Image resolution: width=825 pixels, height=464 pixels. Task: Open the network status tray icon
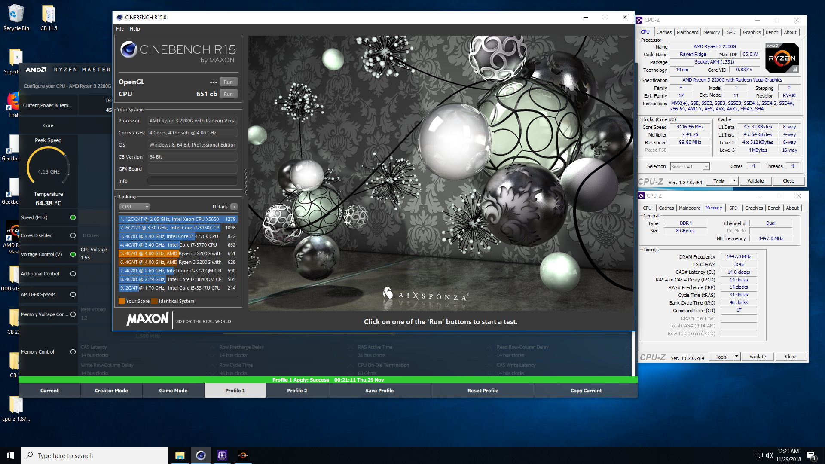tap(759, 455)
